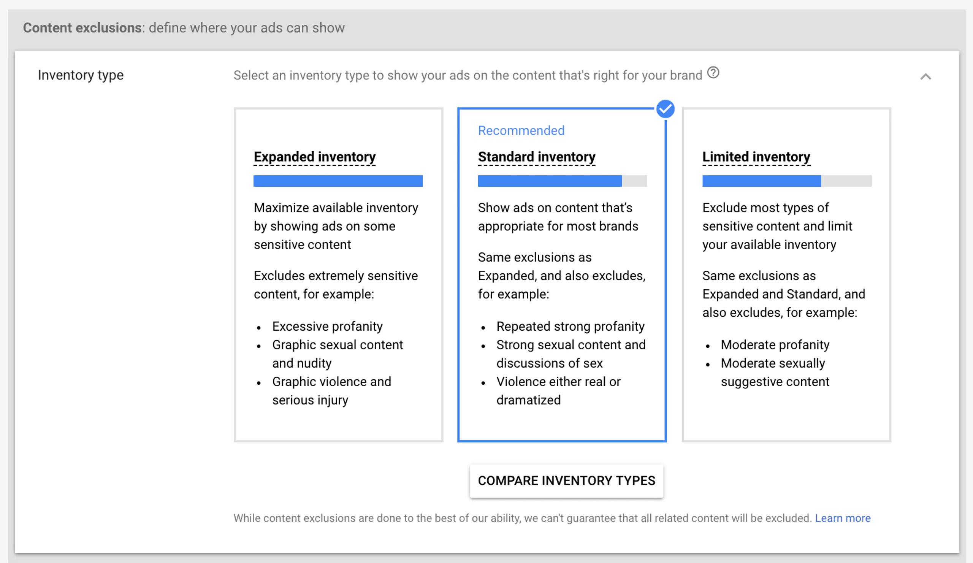Select the Standard inventory card

(x=562, y=421)
